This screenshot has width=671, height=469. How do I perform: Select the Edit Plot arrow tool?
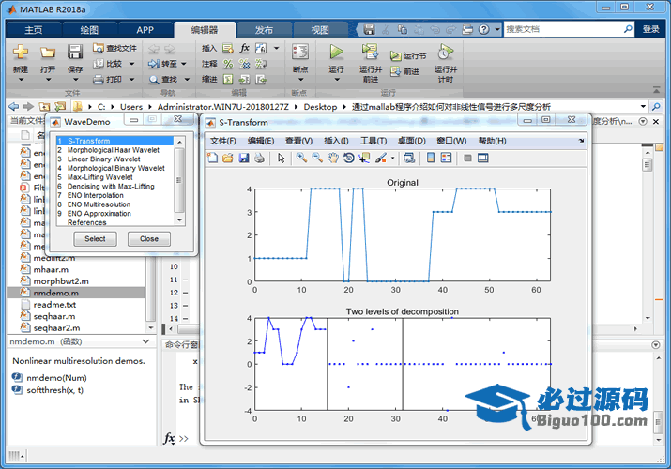pyautogui.click(x=281, y=158)
